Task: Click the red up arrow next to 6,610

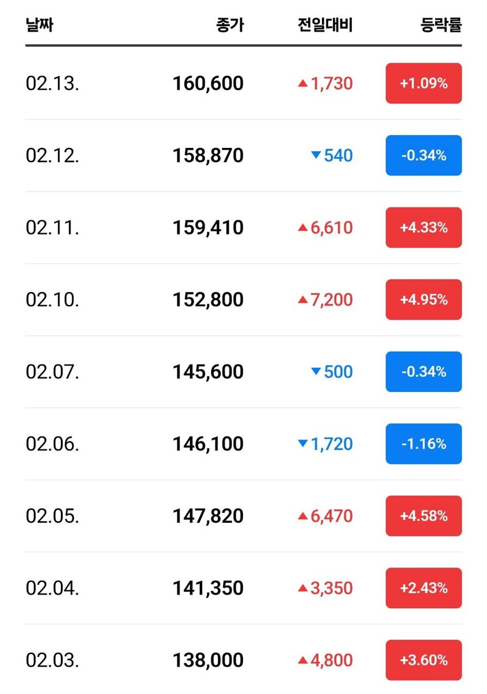Action: click(303, 228)
